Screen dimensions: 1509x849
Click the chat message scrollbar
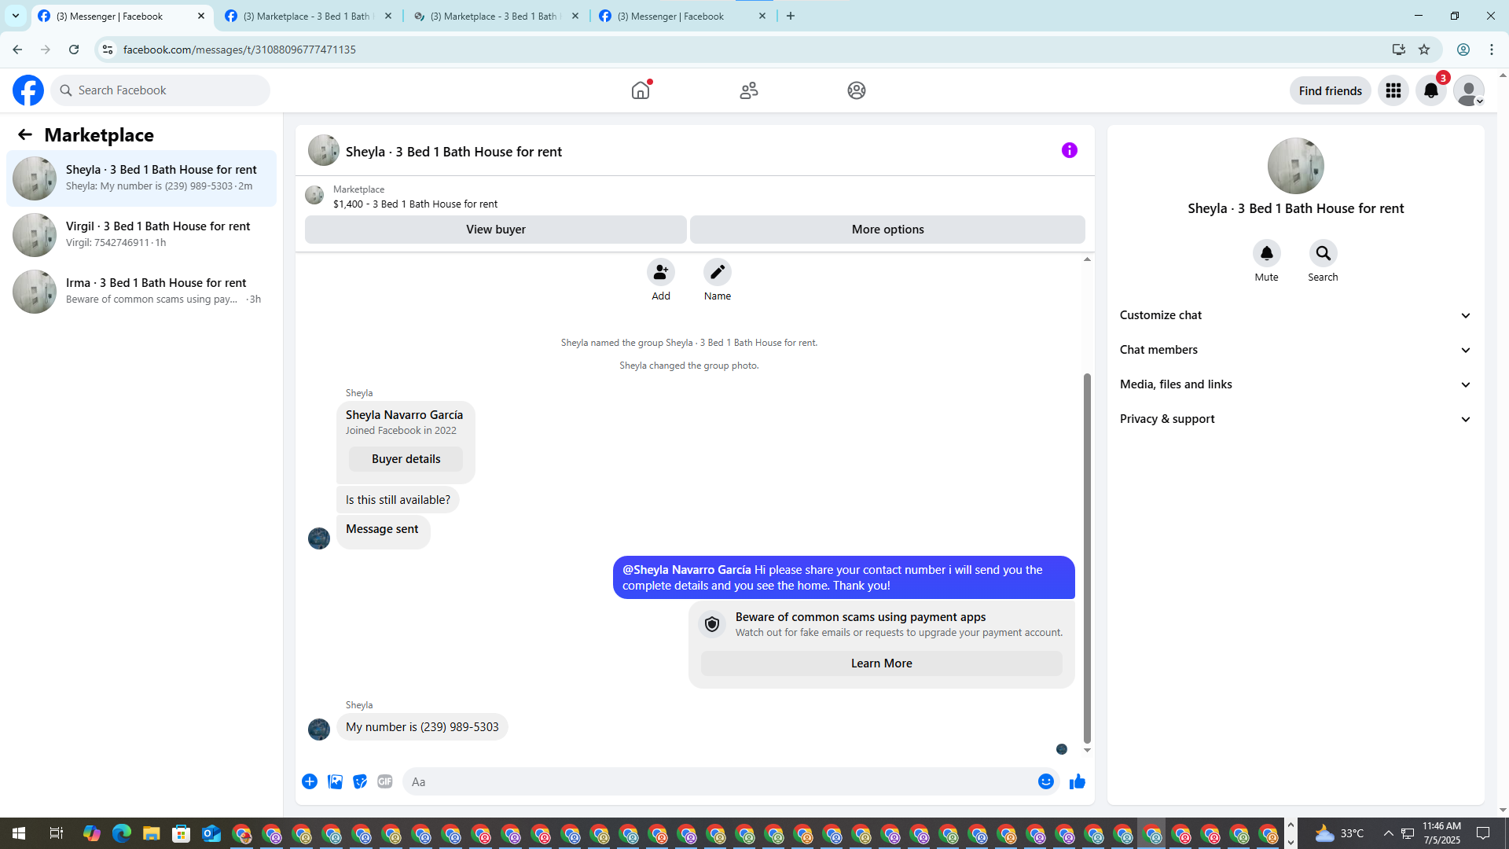point(1087,558)
